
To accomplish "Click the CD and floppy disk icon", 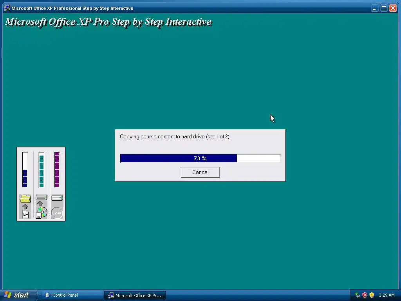I will (x=42, y=213).
